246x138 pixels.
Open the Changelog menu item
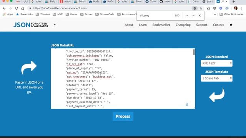click(183, 25)
